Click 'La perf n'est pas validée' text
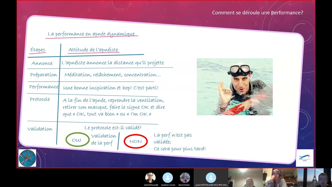Viewport: 332px width, 187px height. click(x=173, y=138)
